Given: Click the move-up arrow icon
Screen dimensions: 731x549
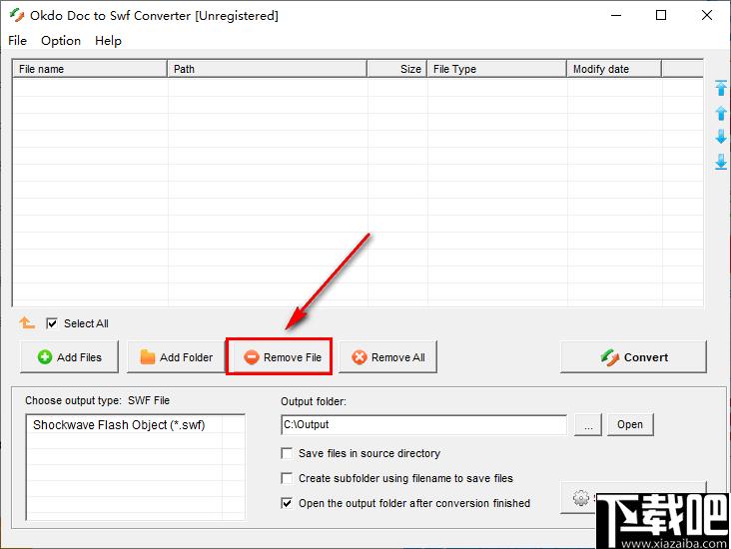Looking at the screenshot, I should pos(721,113).
